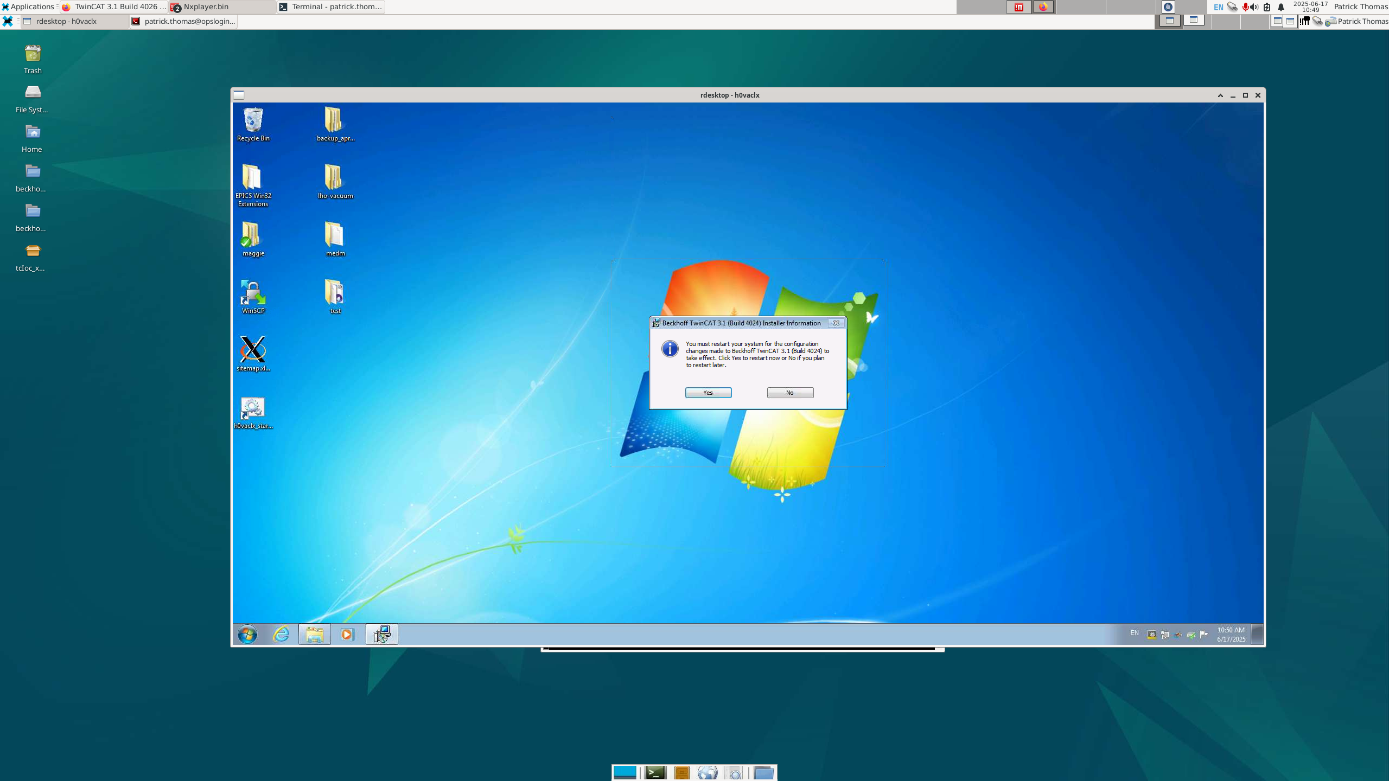
Task: Switch to TwinCAT 3.1 Build 4026 Firefox window
Action: click(x=113, y=7)
